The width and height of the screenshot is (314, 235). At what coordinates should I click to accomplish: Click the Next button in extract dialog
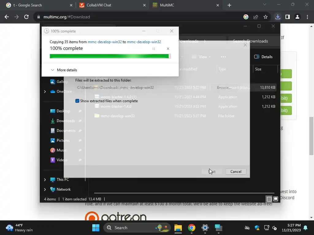coord(212,171)
